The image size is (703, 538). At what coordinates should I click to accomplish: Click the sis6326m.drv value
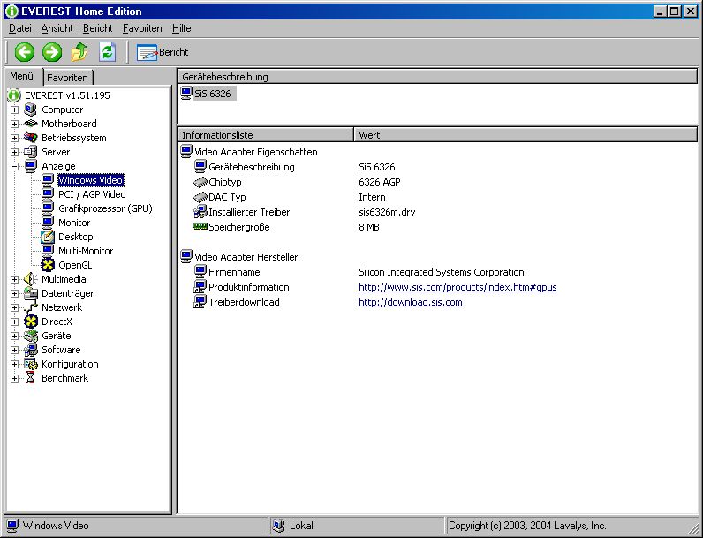[x=387, y=212]
